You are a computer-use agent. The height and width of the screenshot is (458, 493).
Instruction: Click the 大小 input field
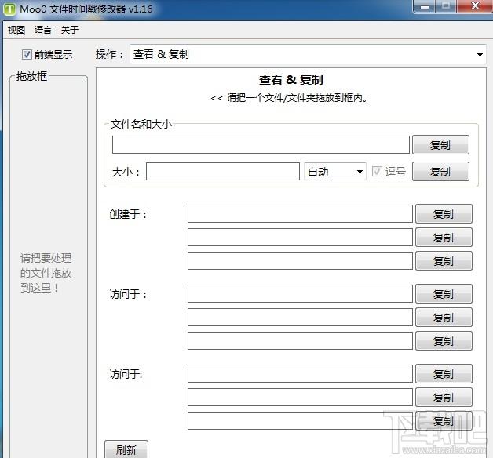pos(223,172)
